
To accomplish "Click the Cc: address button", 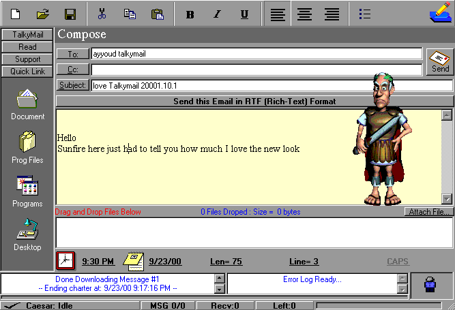I will pos(73,69).
